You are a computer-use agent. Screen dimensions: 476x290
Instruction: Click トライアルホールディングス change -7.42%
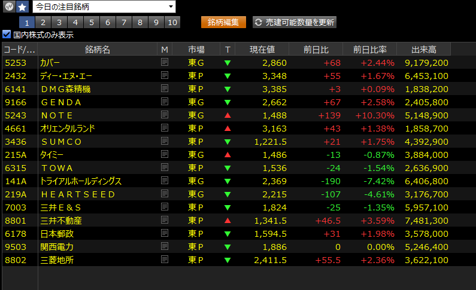click(379, 181)
